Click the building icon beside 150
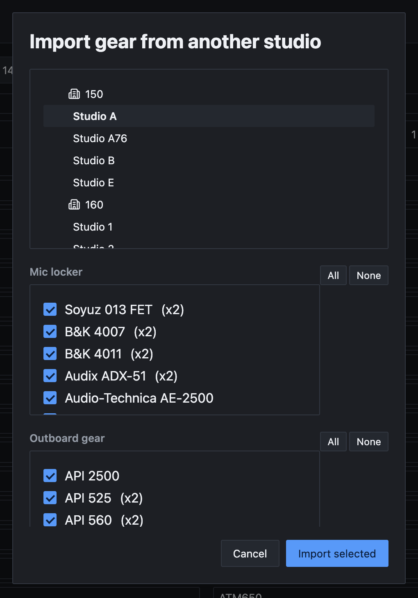Screen dimensions: 418x598 pyautogui.click(x=74, y=94)
